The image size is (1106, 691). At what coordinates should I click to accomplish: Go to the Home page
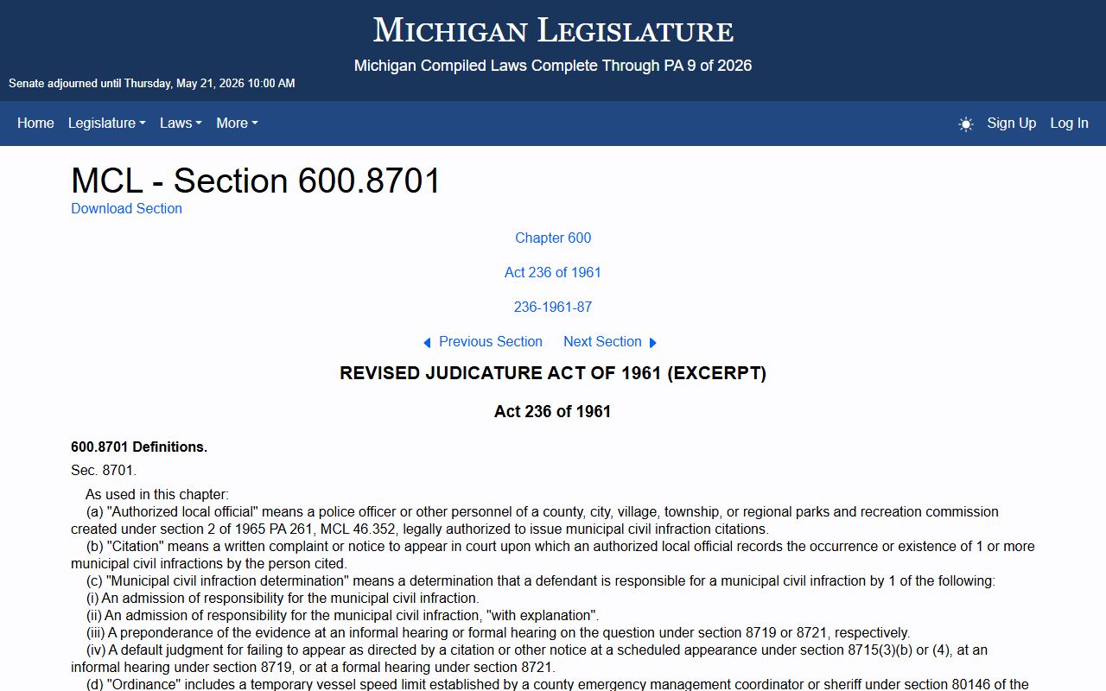pos(35,123)
